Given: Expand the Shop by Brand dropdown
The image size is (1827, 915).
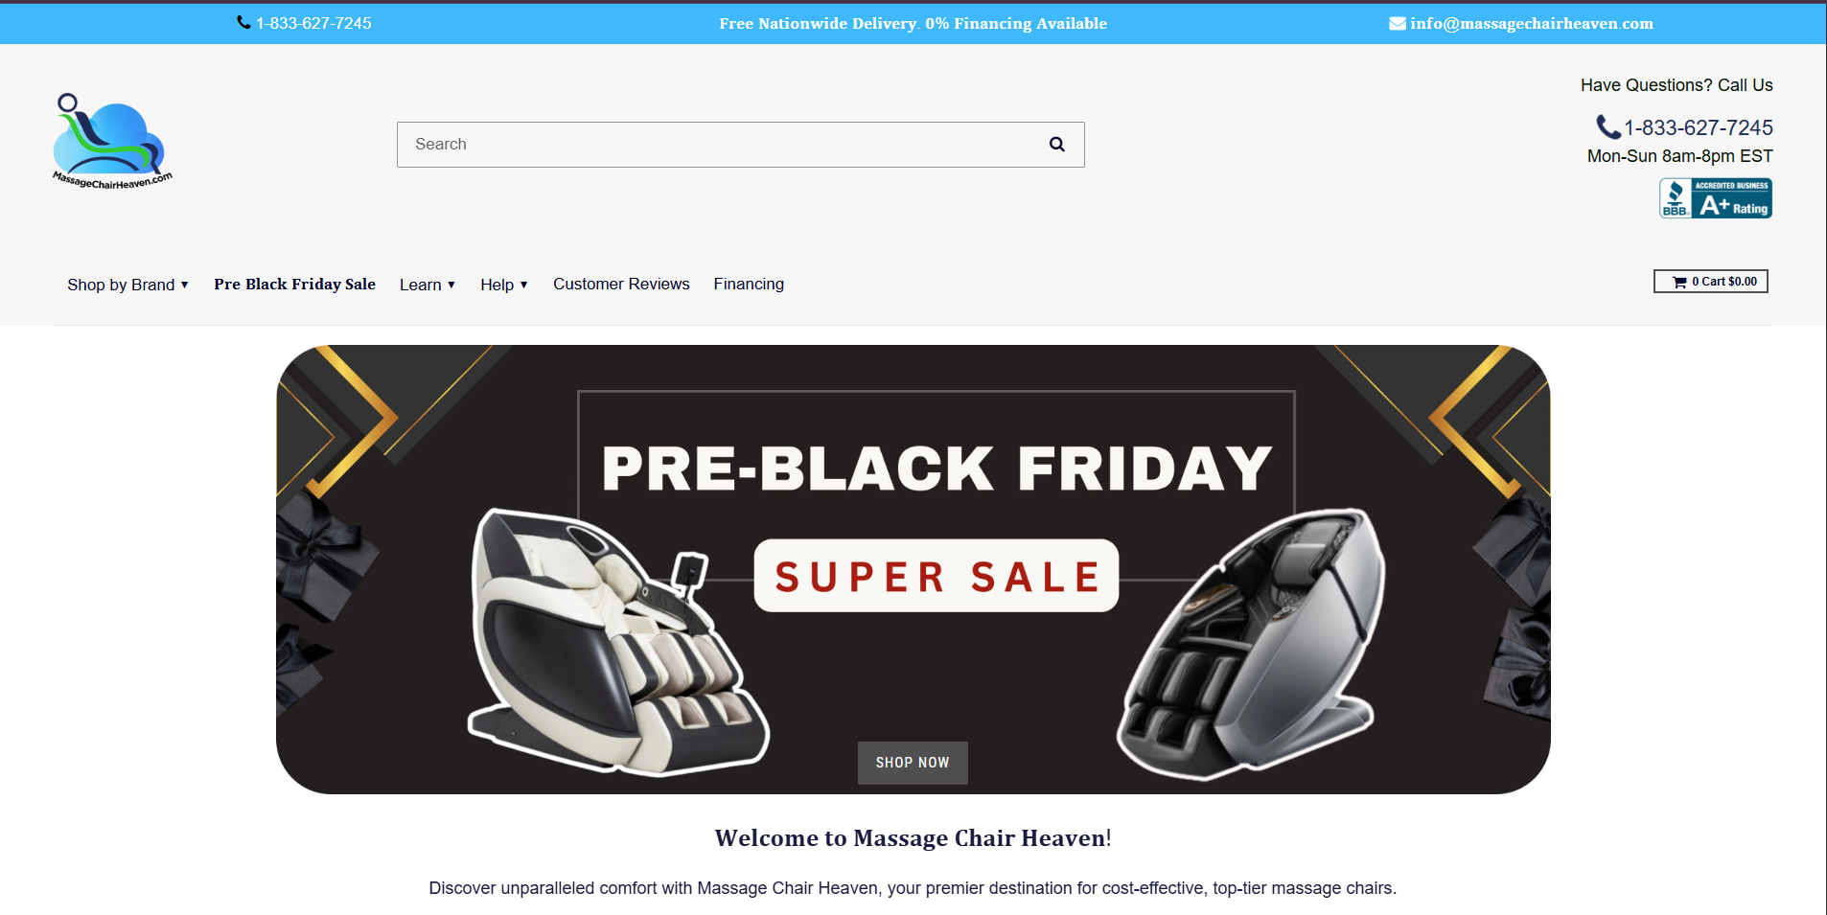Looking at the screenshot, I should click(127, 285).
